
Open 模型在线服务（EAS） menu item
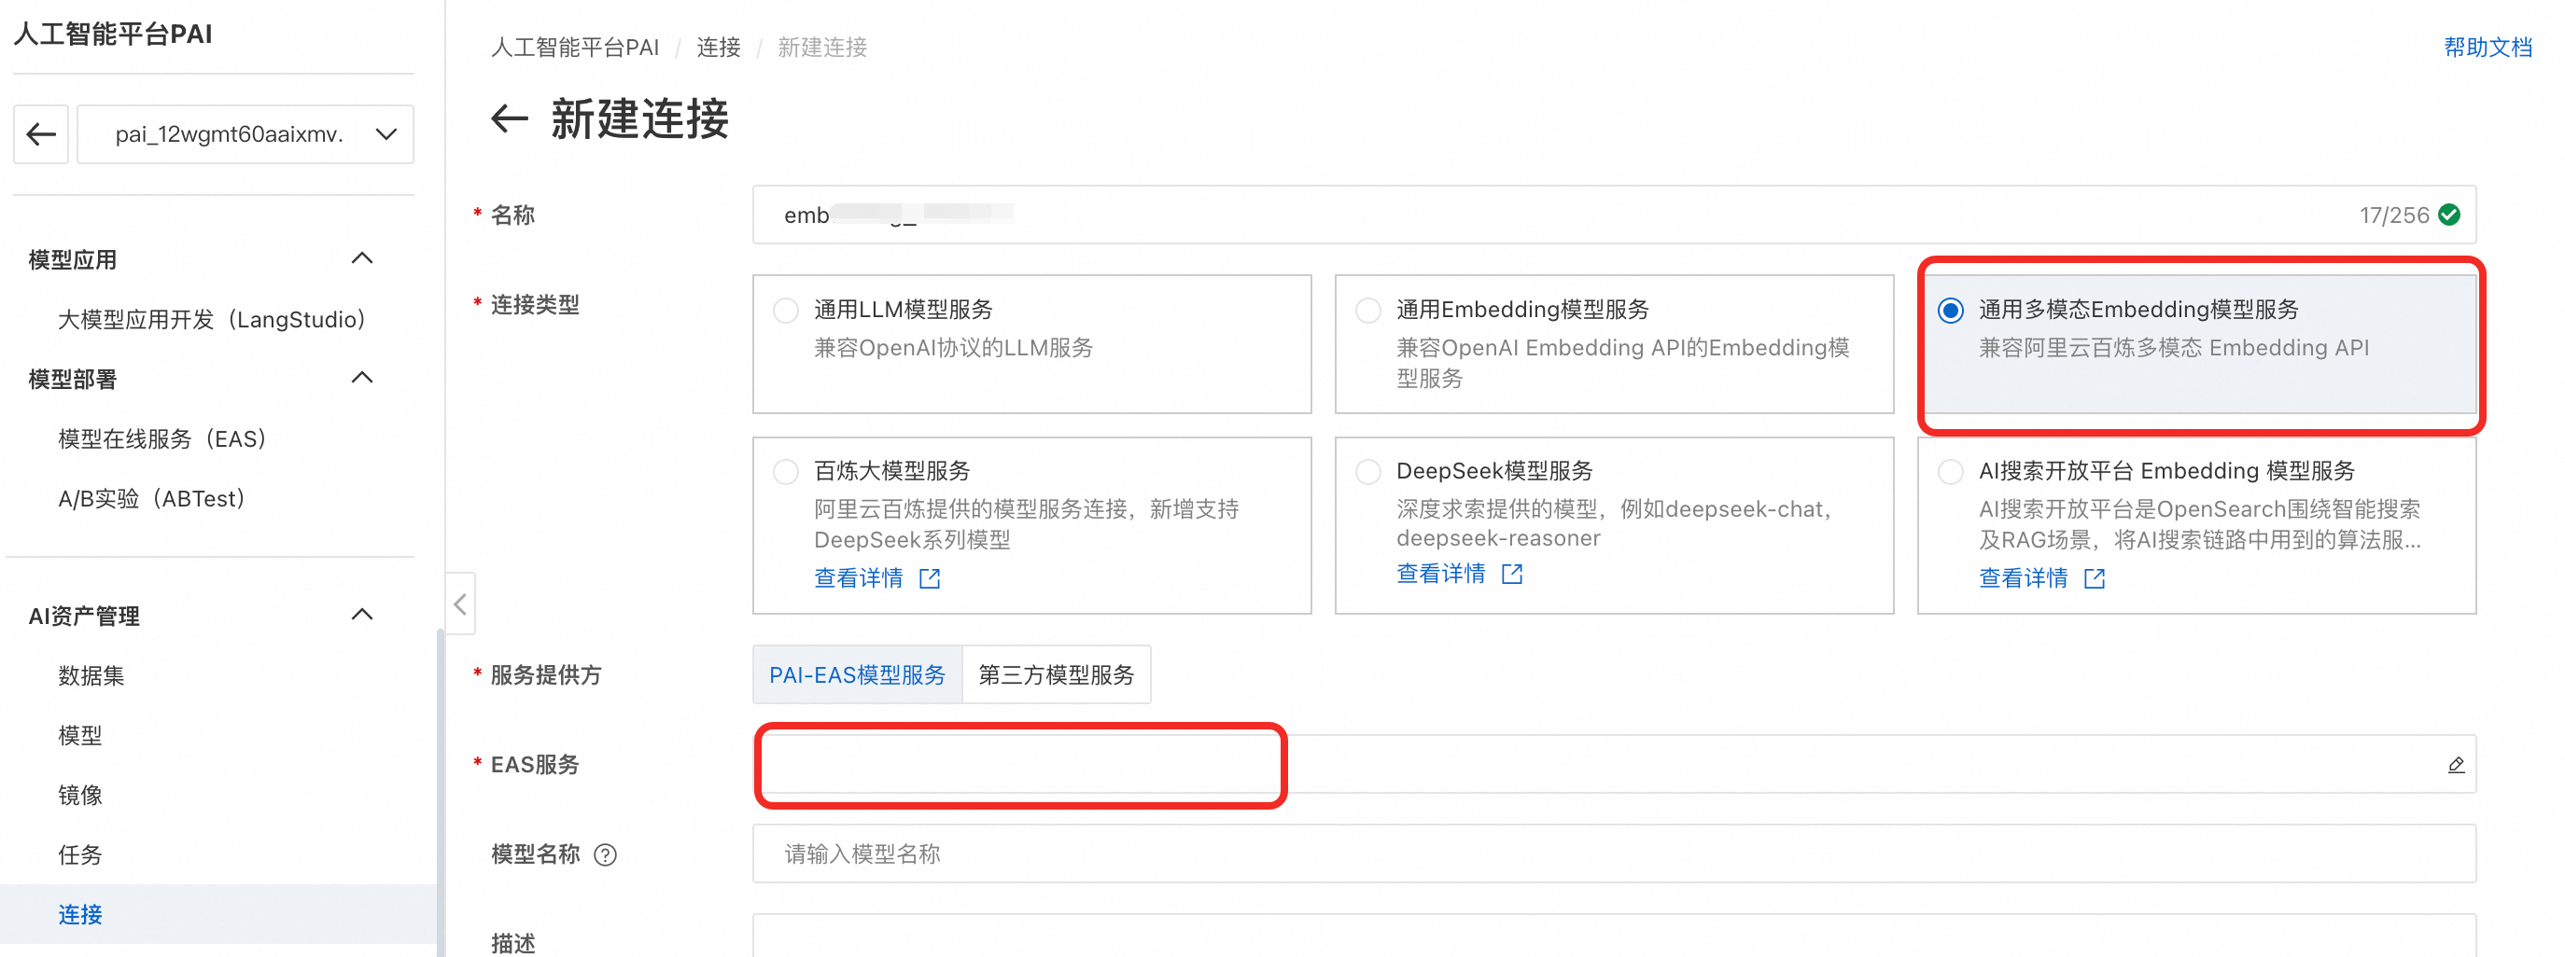162,438
